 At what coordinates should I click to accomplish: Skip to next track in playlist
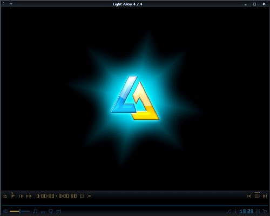click(x=265, y=196)
